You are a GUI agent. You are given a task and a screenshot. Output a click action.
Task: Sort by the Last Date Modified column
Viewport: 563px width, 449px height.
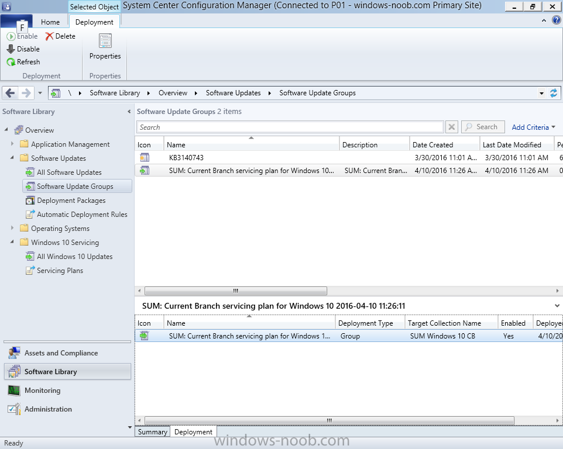point(517,145)
